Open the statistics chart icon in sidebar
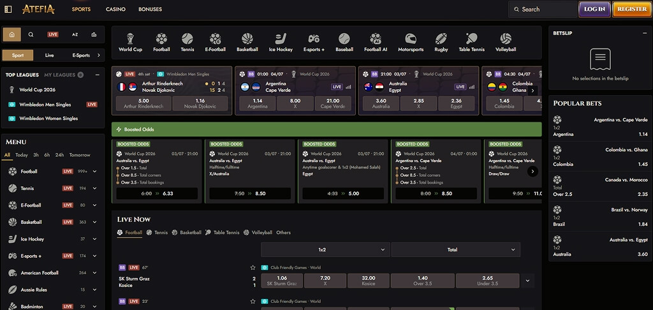Viewport: 653px width, 310px height. 94,34
